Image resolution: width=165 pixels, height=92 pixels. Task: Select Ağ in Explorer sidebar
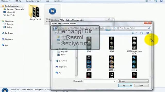coord(5,45)
